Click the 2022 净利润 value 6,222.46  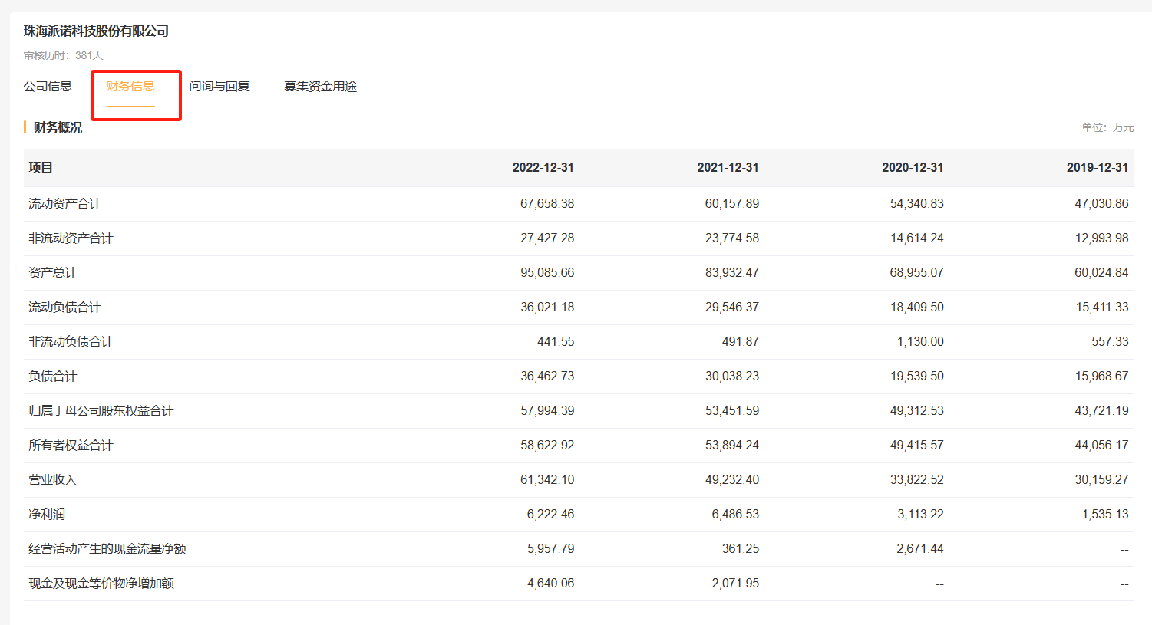(x=550, y=515)
